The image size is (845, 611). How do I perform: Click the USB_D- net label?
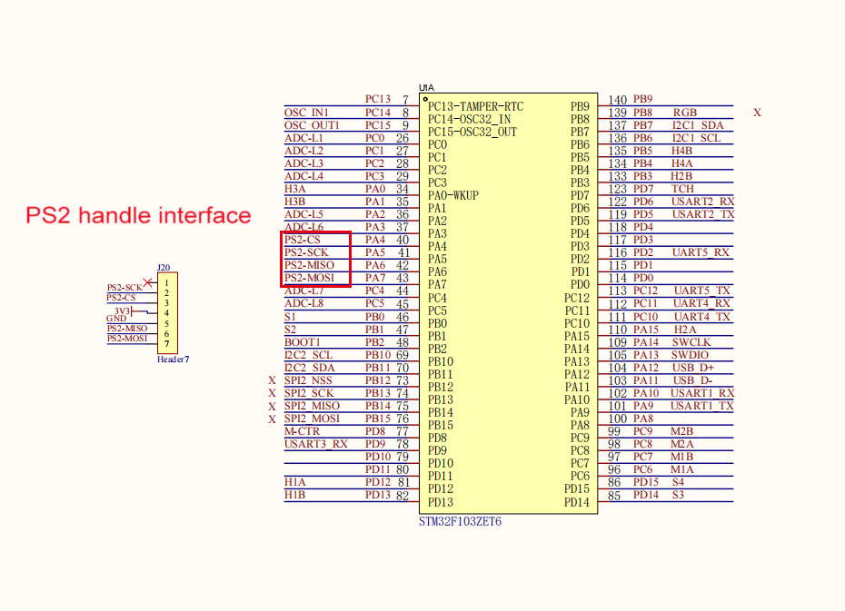coord(692,380)
